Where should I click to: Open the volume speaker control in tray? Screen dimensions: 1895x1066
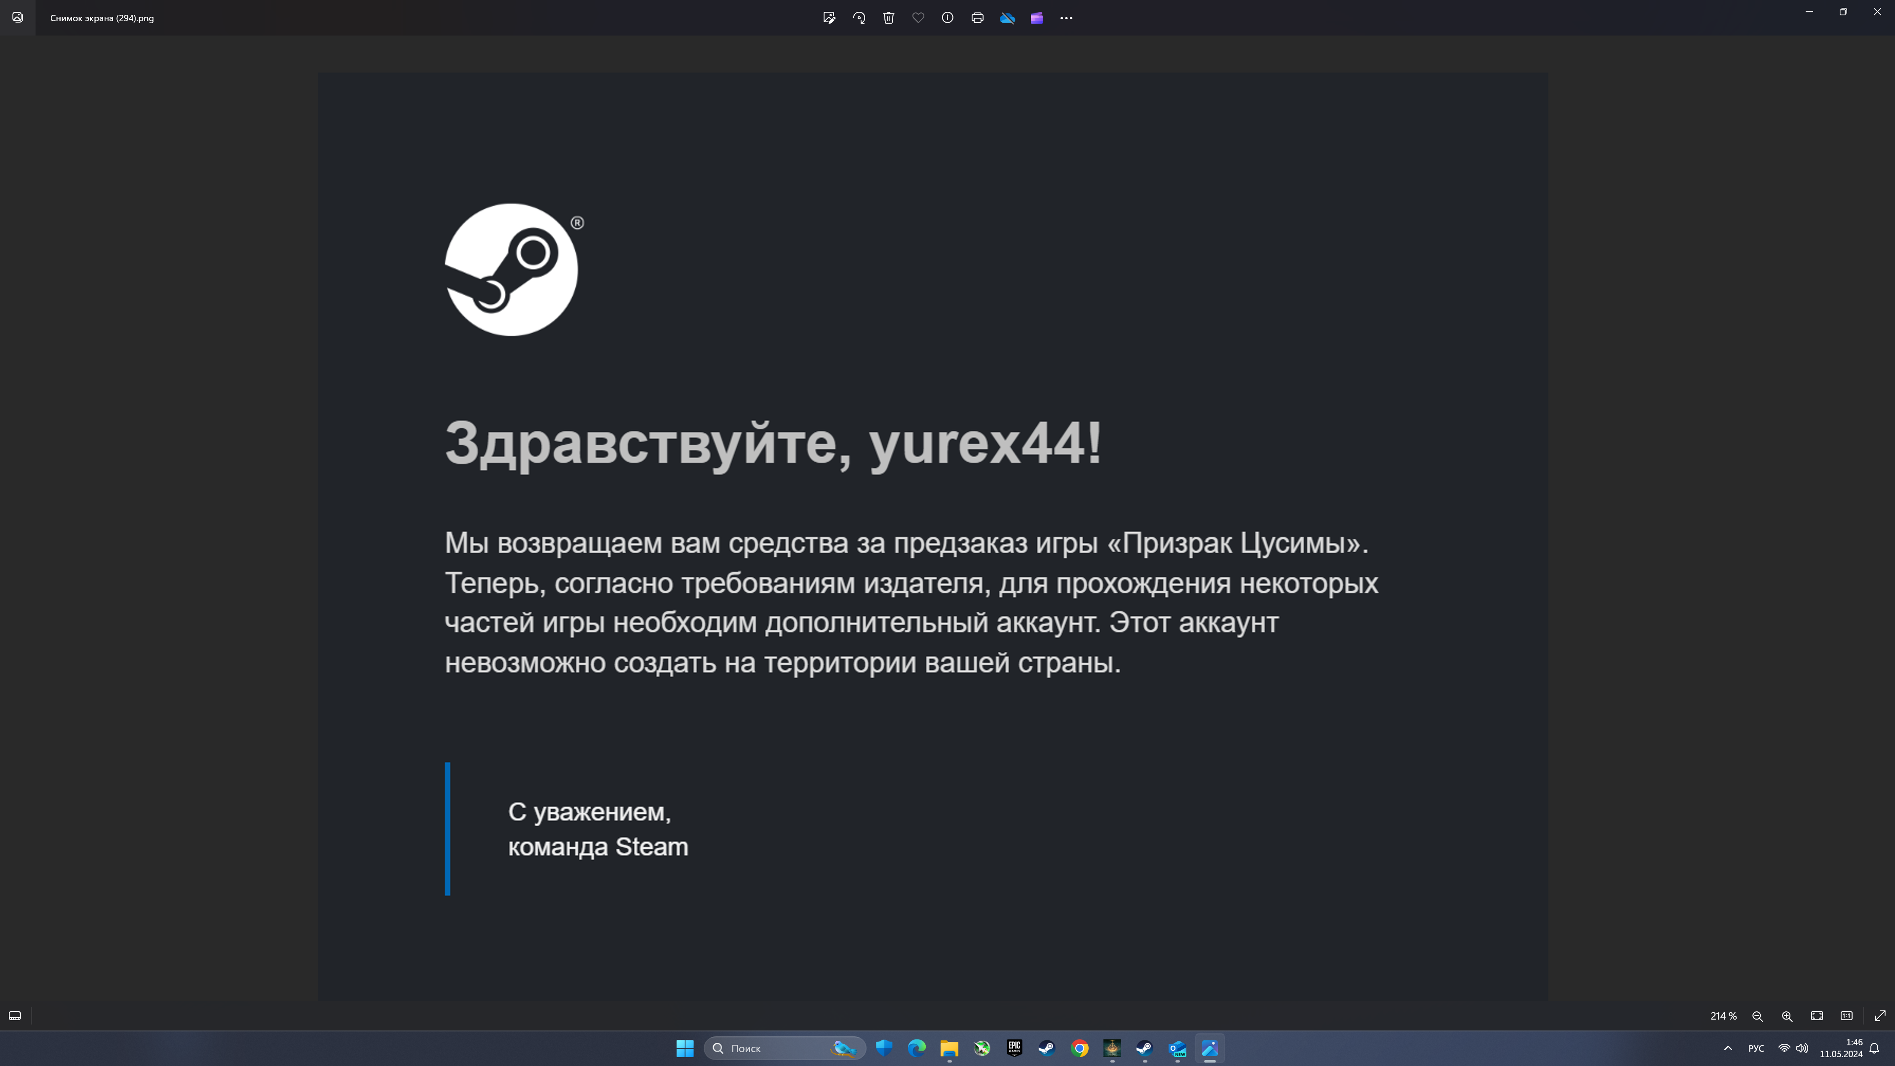pos(1802,1048)
